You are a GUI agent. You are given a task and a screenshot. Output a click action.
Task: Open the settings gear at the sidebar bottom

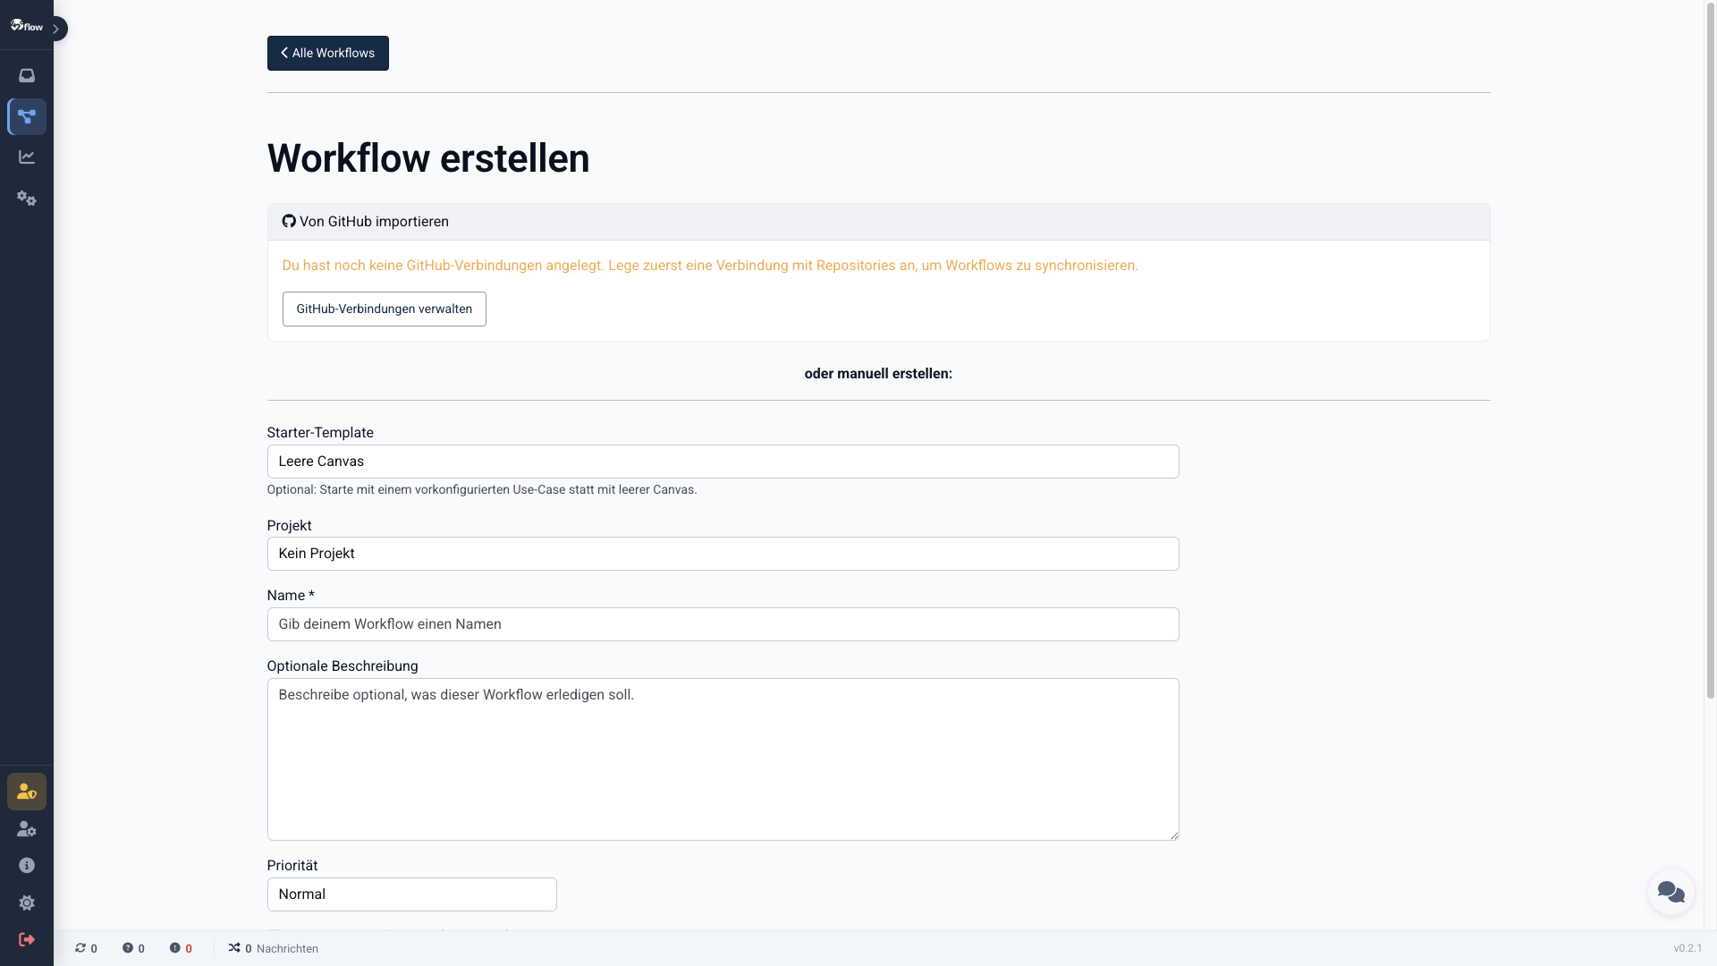(26, 902)
